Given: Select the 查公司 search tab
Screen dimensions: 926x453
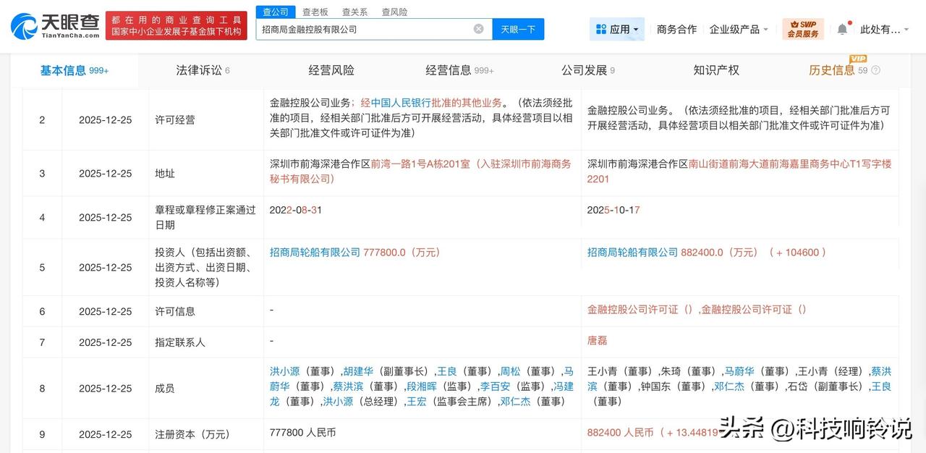Looking at the screenshot, I should tap(276, 12).
